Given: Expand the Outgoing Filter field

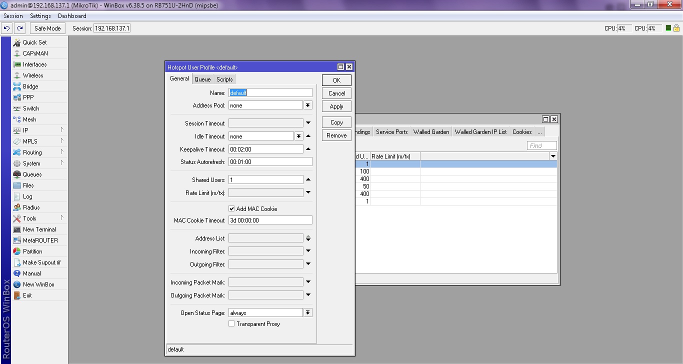Looking at the screenshot, I should tap(308, 264).
